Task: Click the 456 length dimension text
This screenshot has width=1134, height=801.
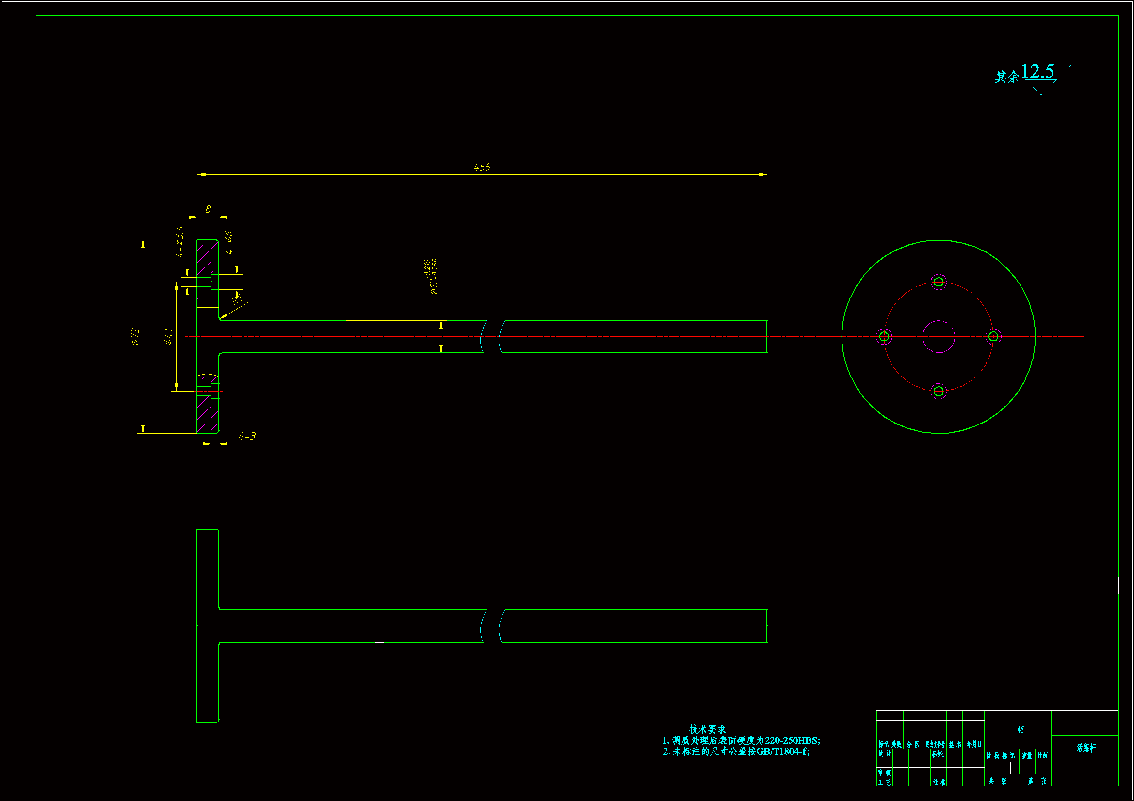Action: click(x=482, y=167)
